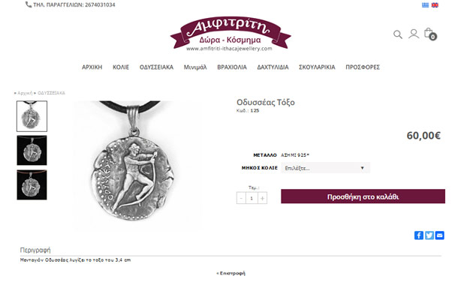Select third pendant thumbnail image
Viewport: 458px width, 303px height.
32,184
